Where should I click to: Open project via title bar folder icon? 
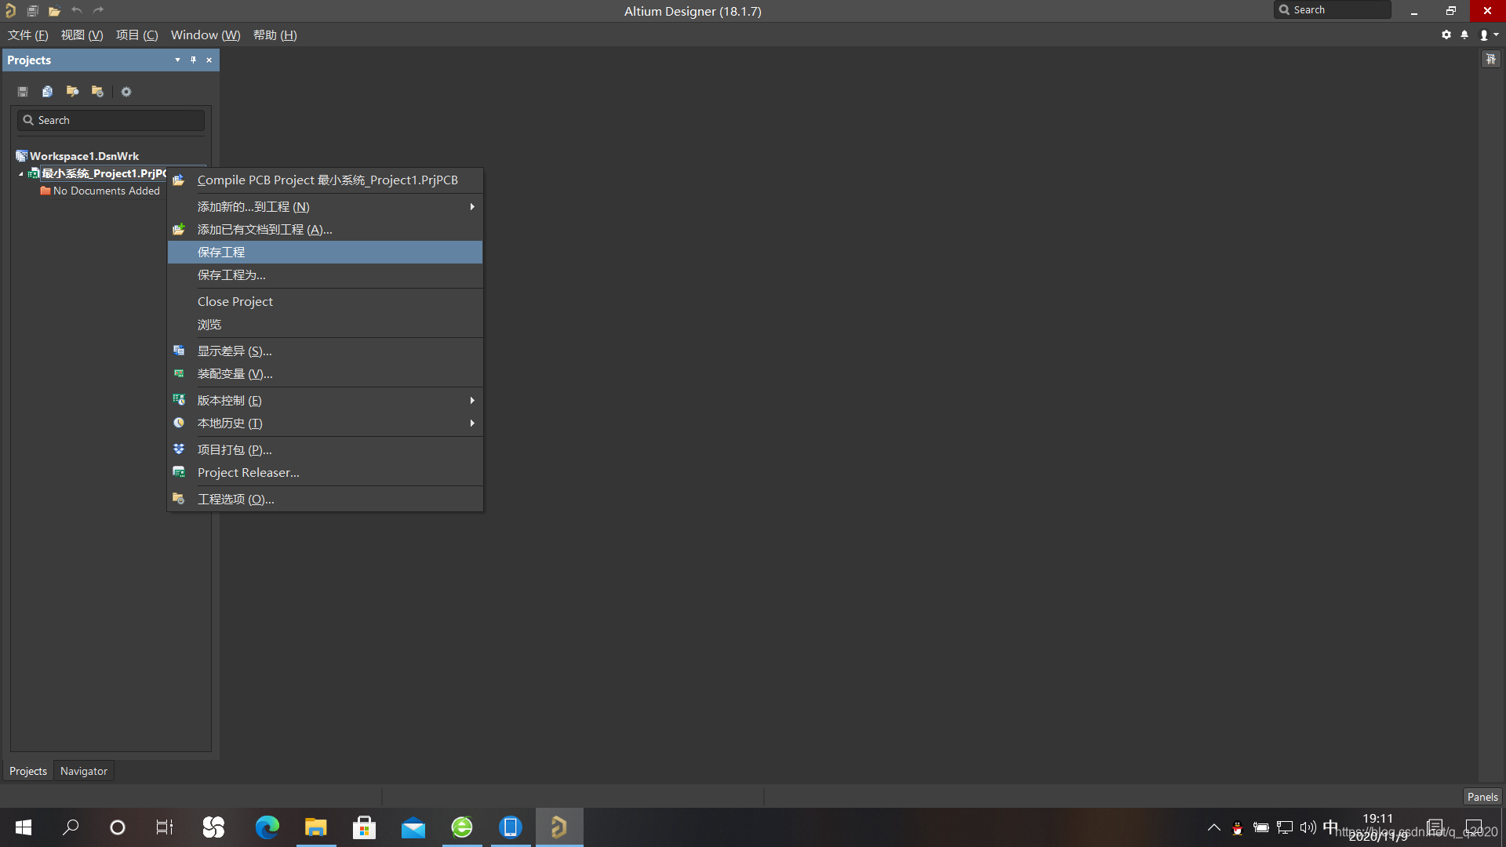tap(54, 11)
